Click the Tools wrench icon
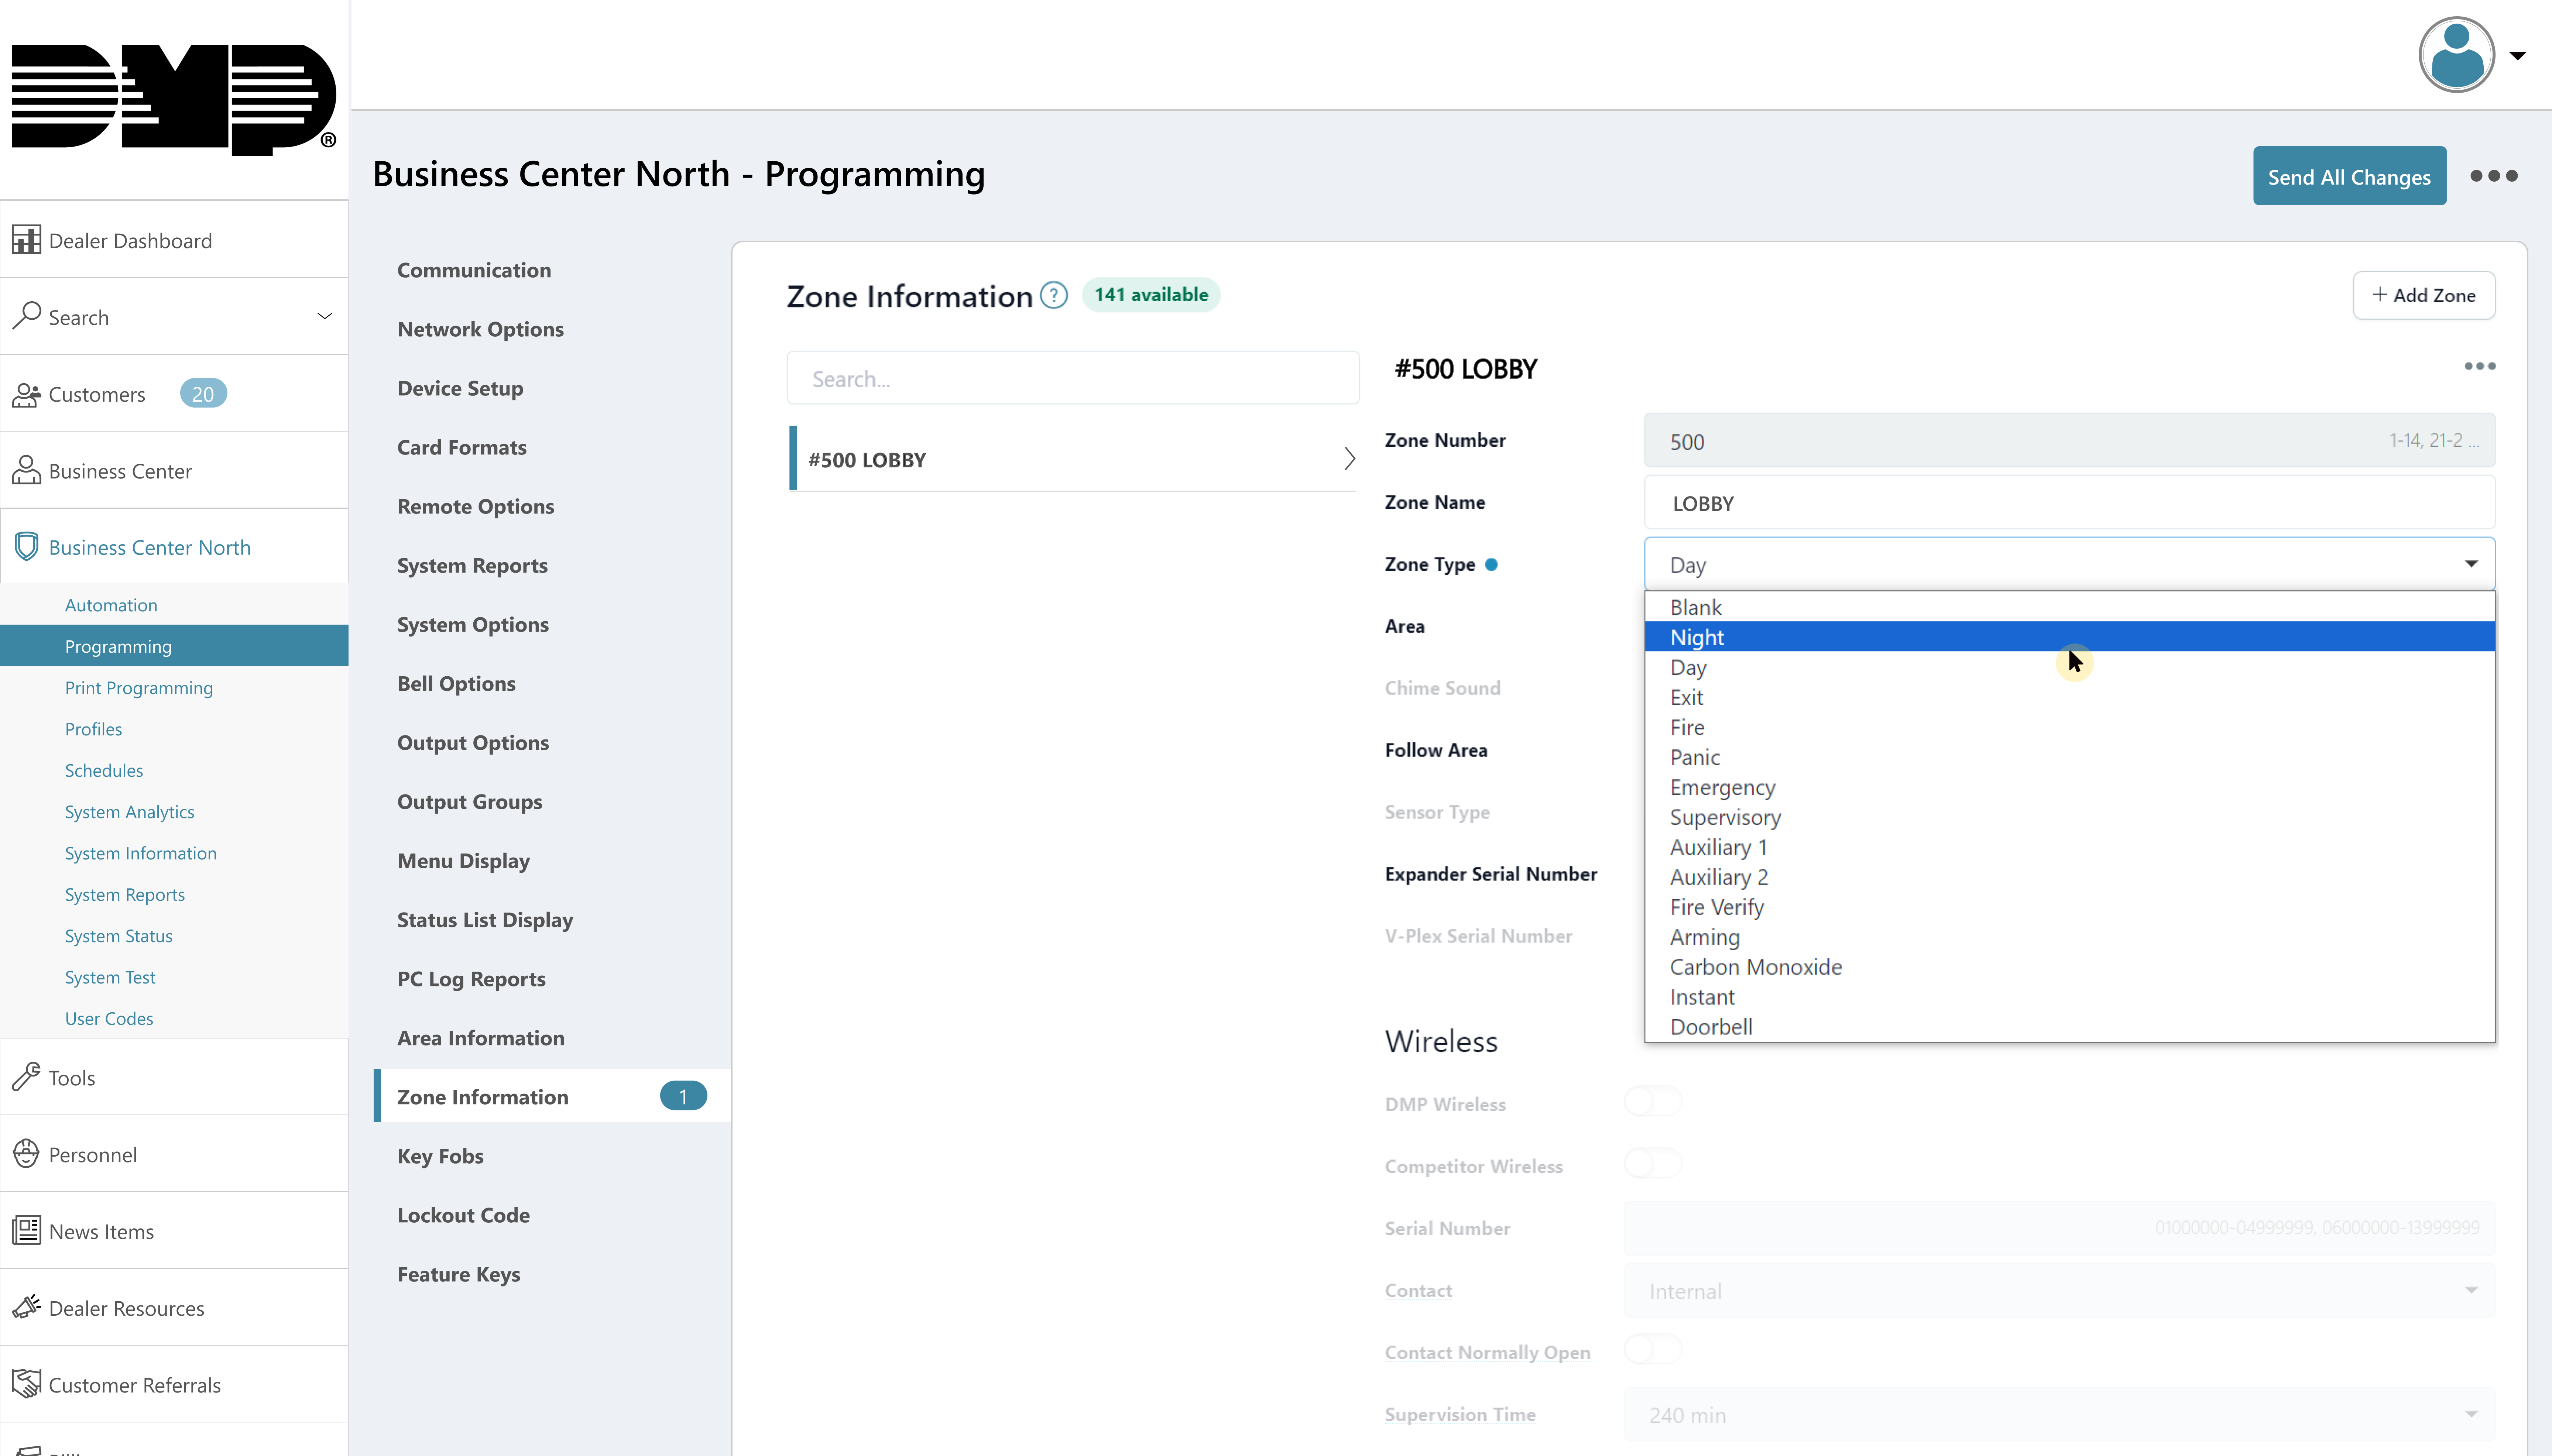The image size is (2552, 1456). [x=26, y=1077]
